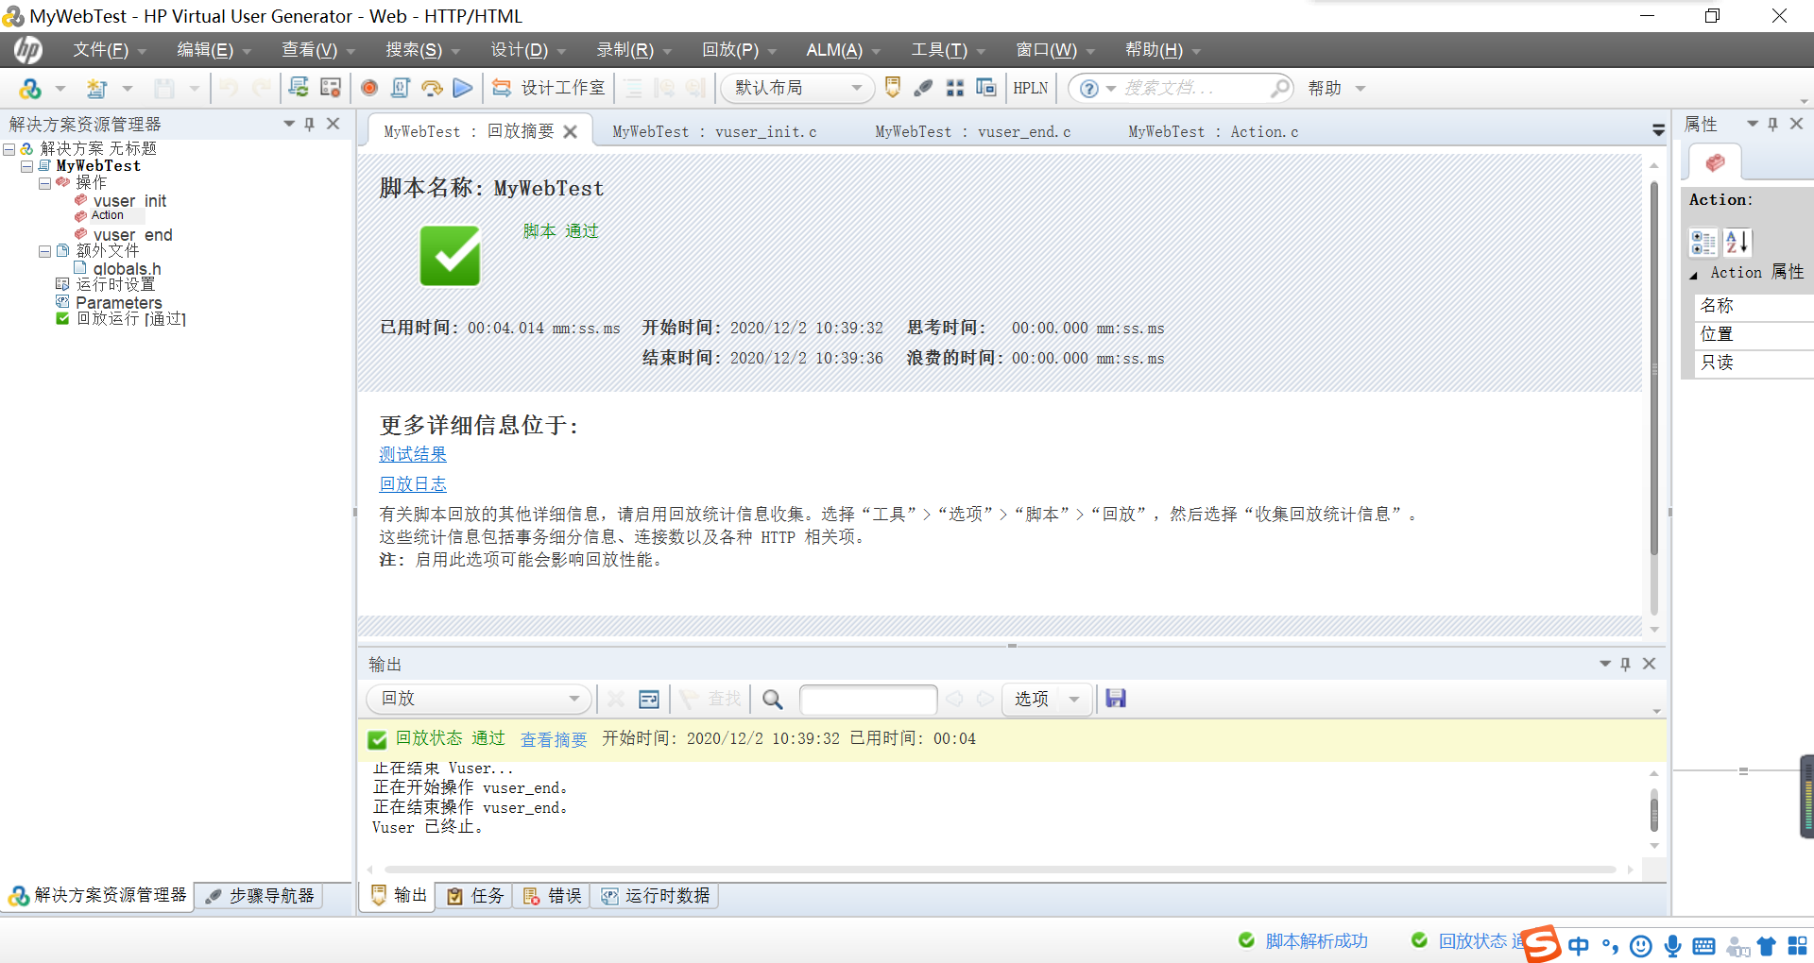1814x963 pixels.
Task: Click the HPLN toolbar button
Action: 1031,88
